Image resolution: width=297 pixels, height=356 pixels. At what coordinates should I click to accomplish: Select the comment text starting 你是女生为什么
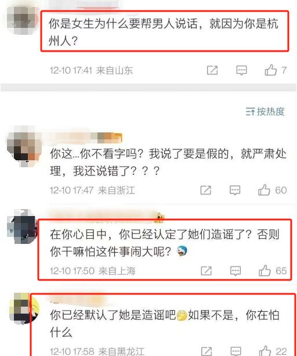(164, 32)
